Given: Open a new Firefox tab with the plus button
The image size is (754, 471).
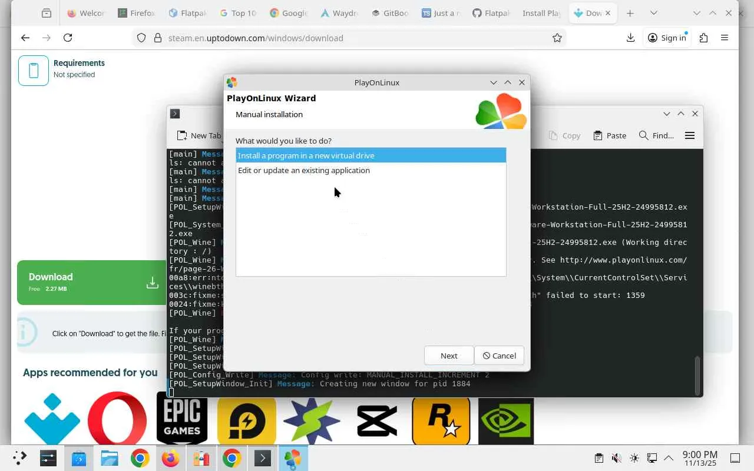Looking at the screenshot, I should tap(630, 13).
